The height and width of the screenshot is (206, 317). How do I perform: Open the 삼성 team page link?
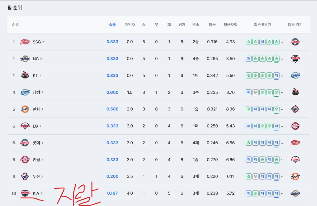click(x=38, y=92)
